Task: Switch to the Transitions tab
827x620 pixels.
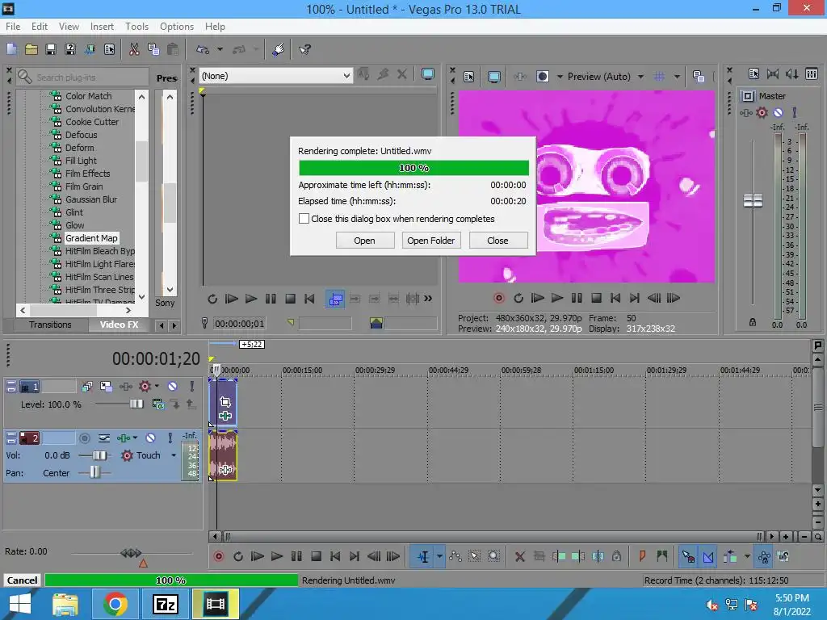Action: pyautogui.click(x=50, y=325)
